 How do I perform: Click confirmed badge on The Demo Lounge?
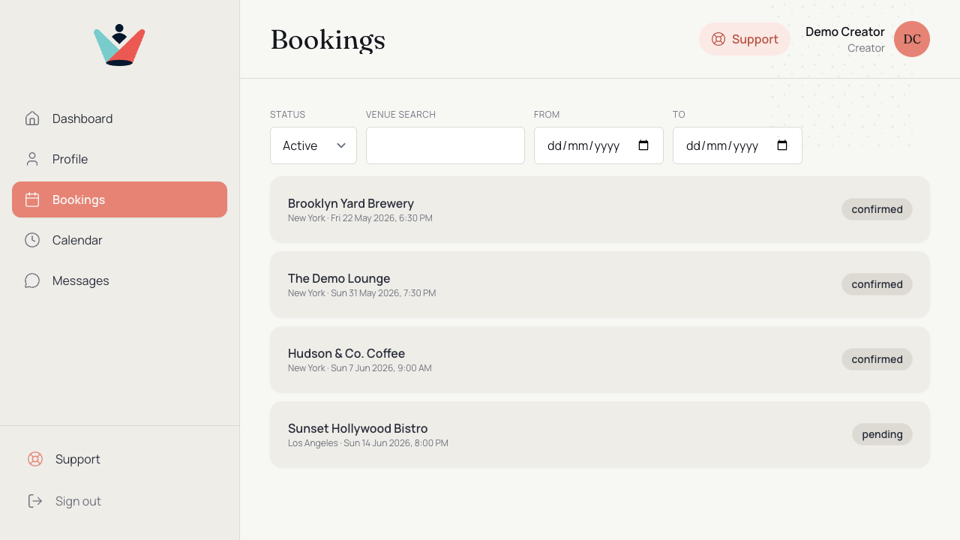pos(877,284)
